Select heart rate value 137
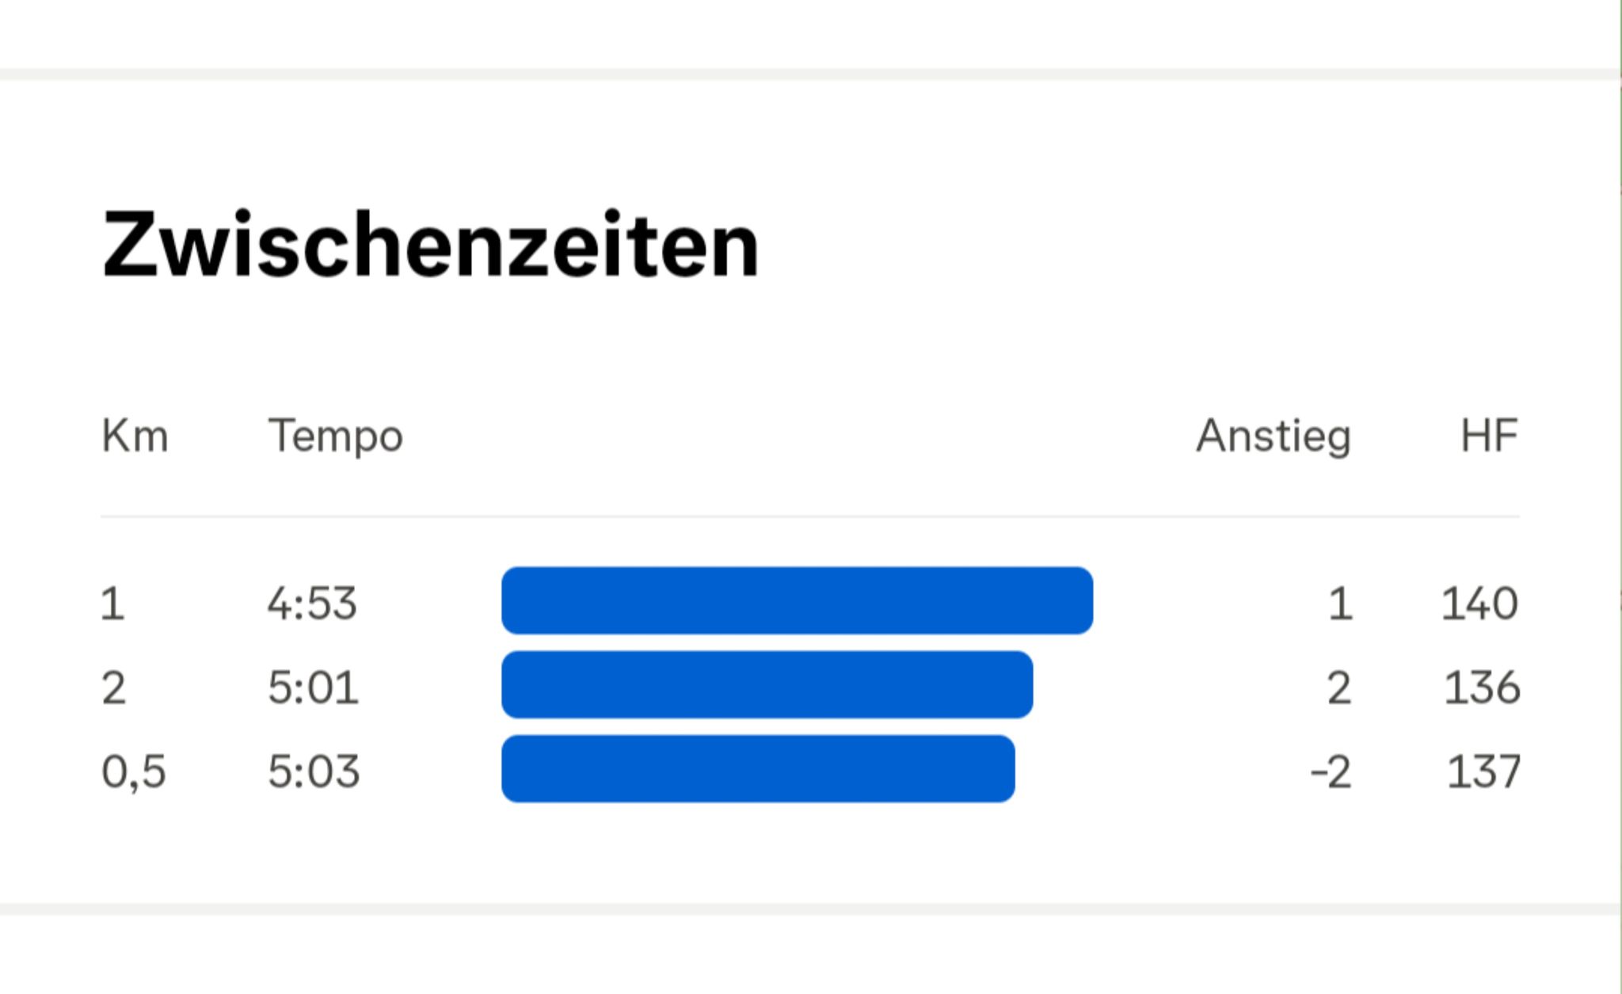The width and height of the screenshot is (1622, 994). pos(1483,771)
